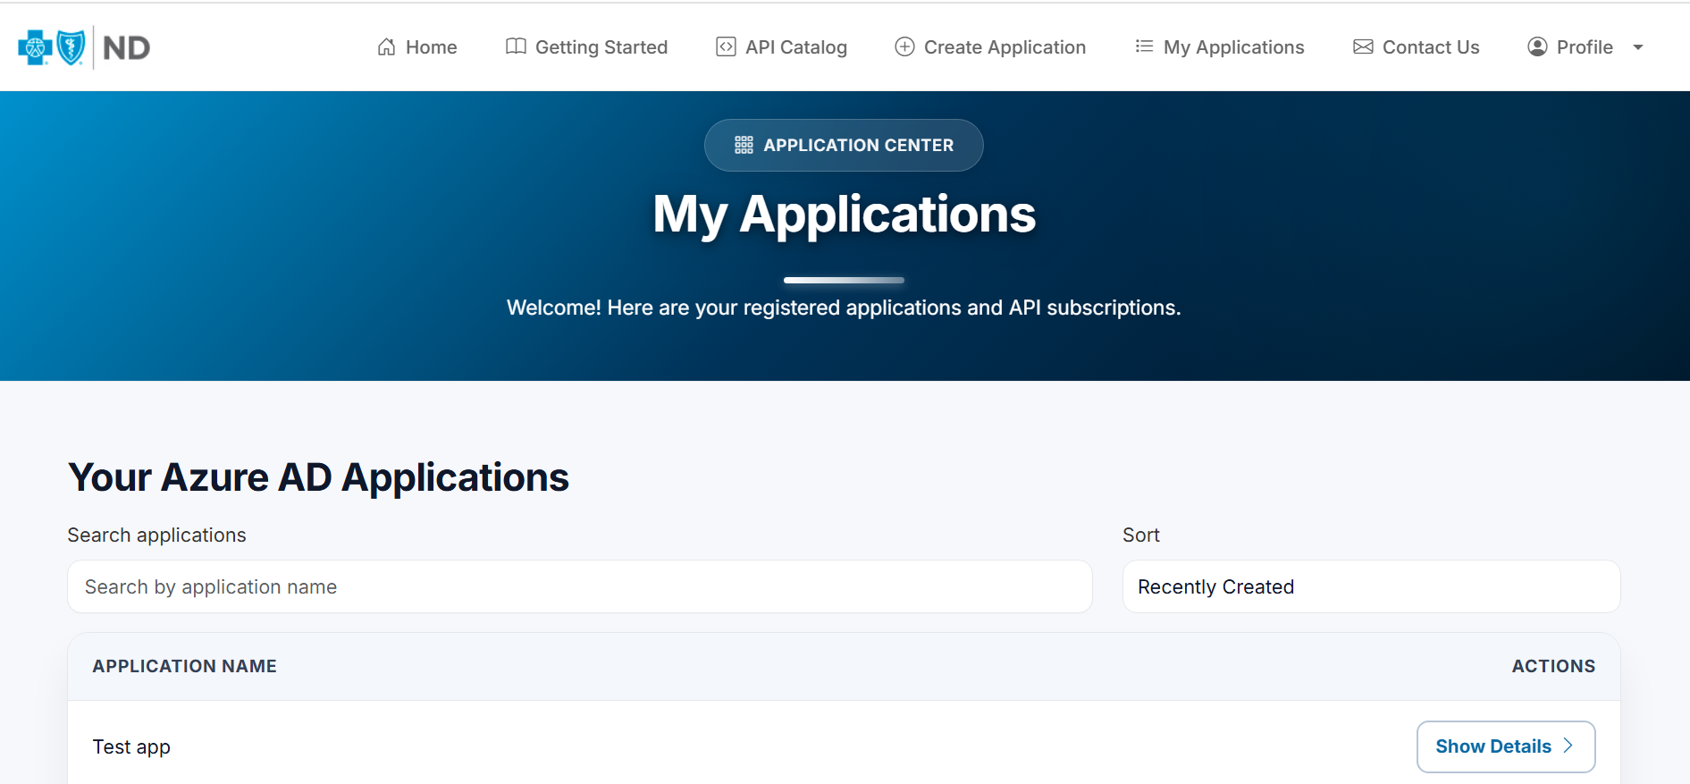The width and height of the screenshot is (1690, 784).
Task: Click the API Catalog code bracket icon
Action: (x=726, y=46)
